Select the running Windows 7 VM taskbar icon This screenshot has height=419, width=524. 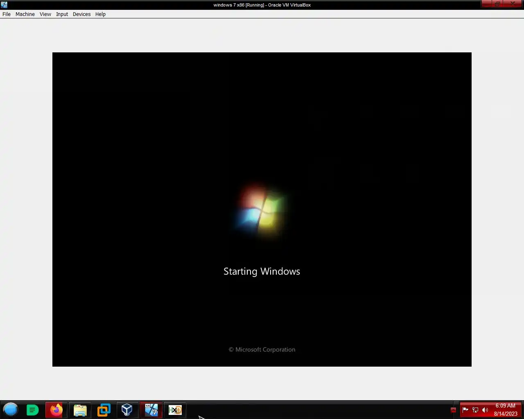[151, 410]
